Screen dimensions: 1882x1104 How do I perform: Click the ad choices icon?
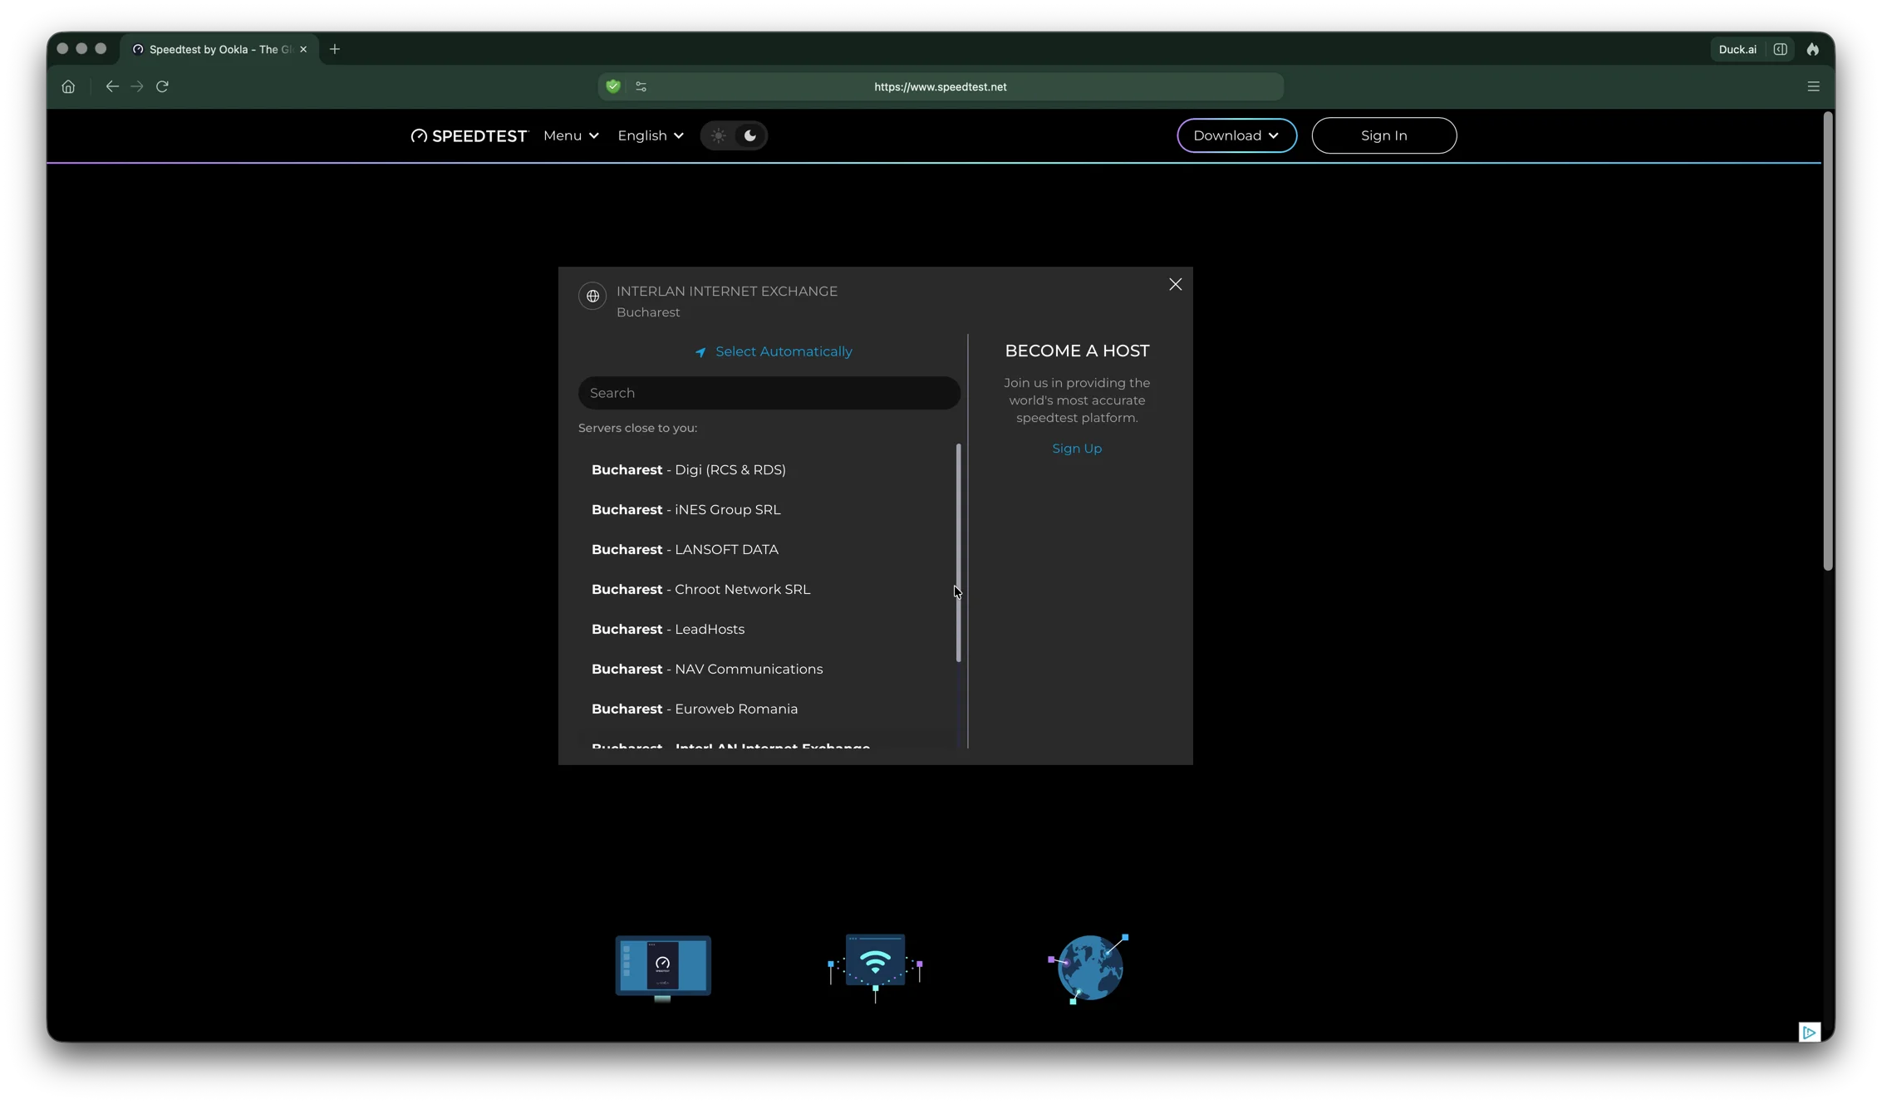(x=1809, y=1032)
